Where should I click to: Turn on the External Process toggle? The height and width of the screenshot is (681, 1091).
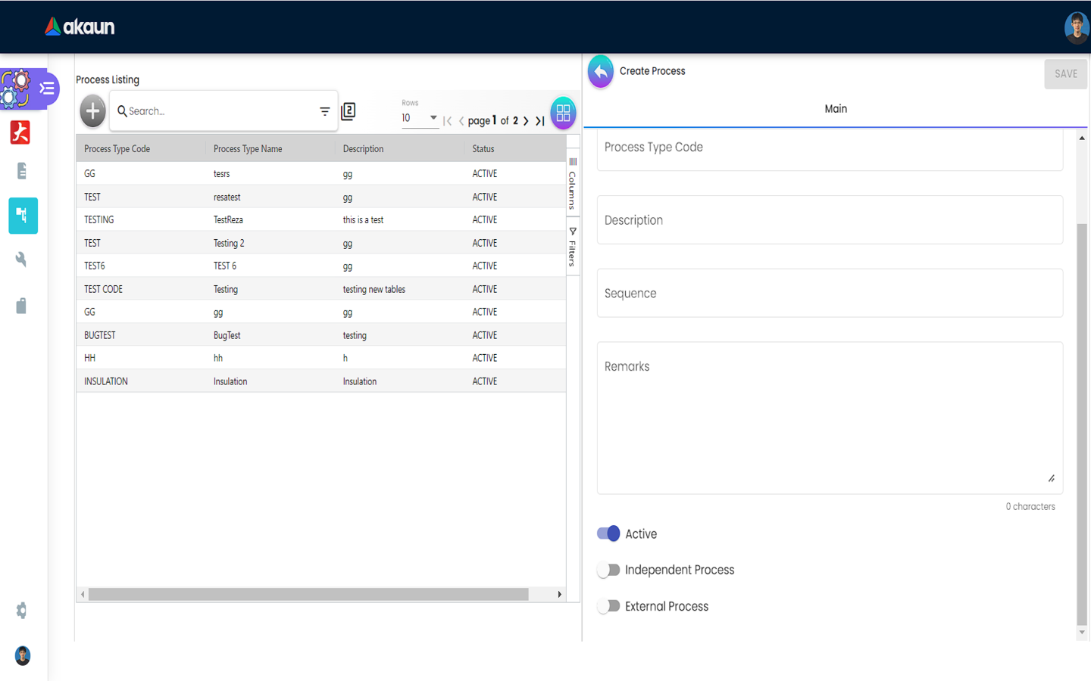(608, 606)
